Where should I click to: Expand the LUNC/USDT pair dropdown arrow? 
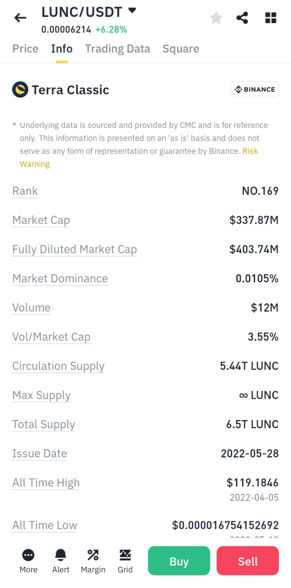tap(132, 10)
